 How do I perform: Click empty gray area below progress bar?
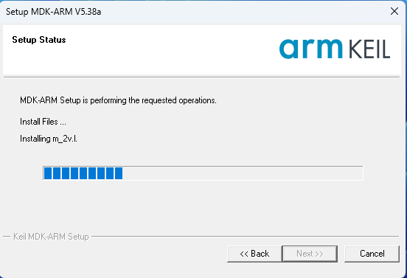[x=203, y=205]
